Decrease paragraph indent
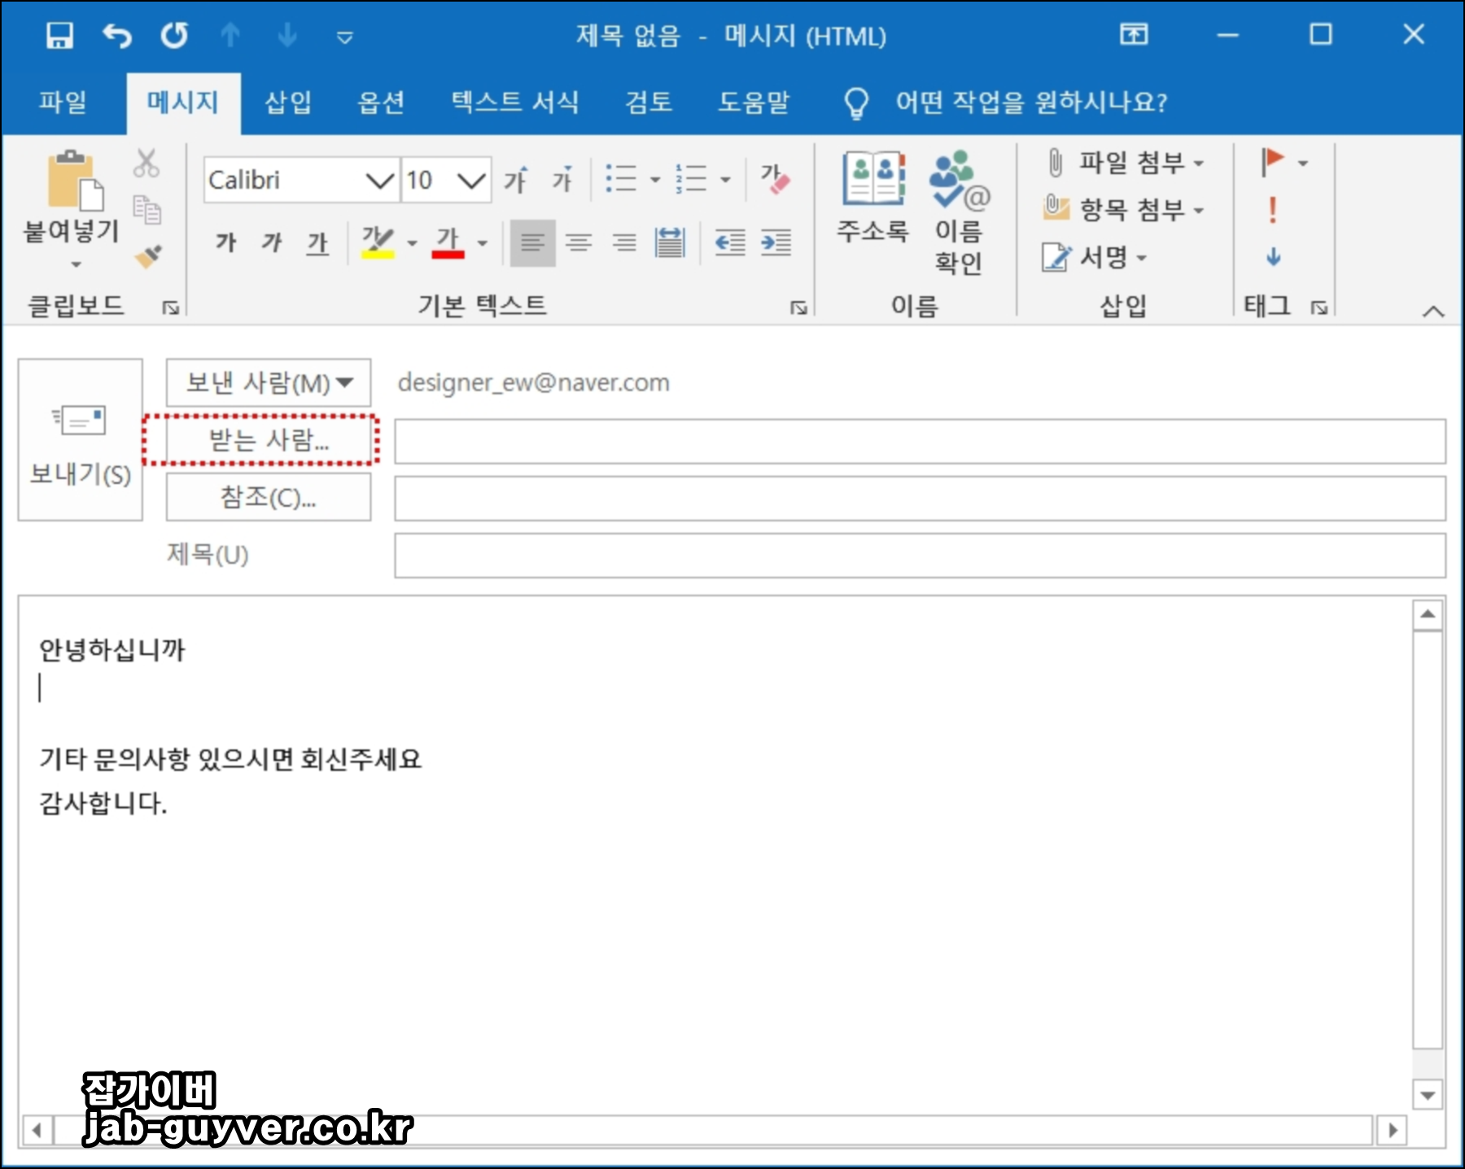This screenshot has width=1465, height=1169. 730,242
